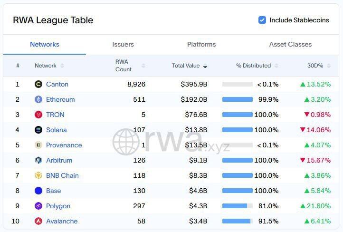Click the Canton network logo icon

[x=38, y=84]
